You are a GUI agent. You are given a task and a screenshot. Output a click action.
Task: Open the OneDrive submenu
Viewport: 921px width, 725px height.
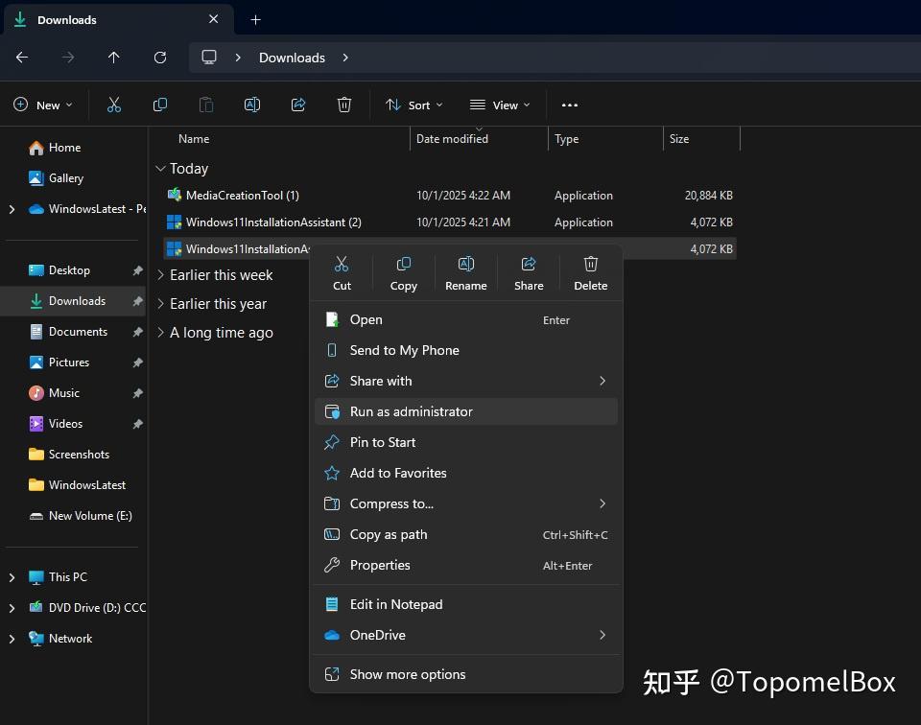pos(466,635)
